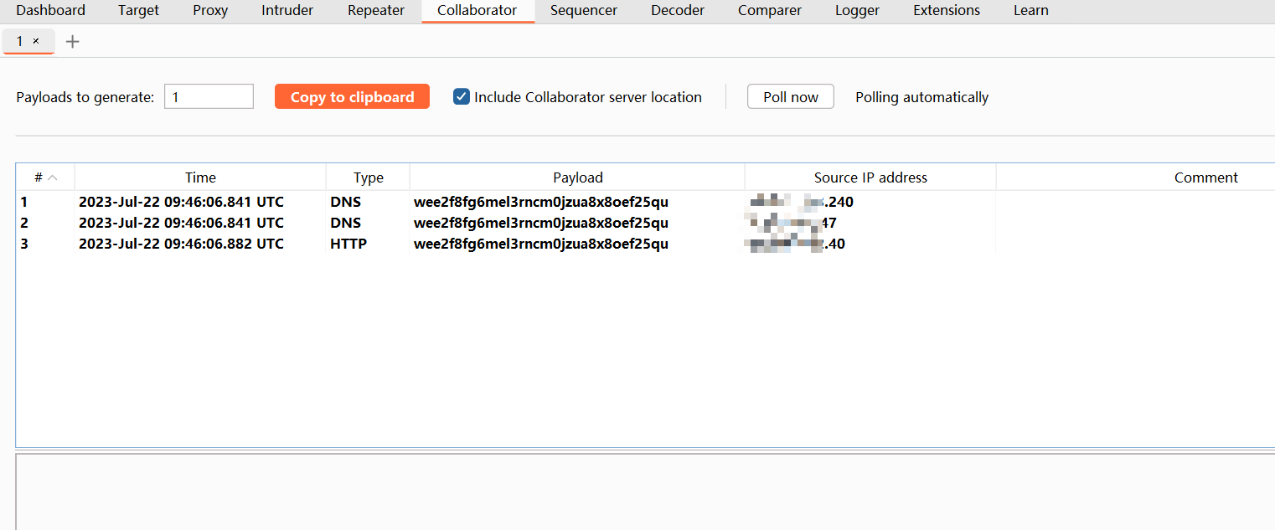Go to the Intruder tab
This screenshot has width=1275, height=530.
pos(287,11)
